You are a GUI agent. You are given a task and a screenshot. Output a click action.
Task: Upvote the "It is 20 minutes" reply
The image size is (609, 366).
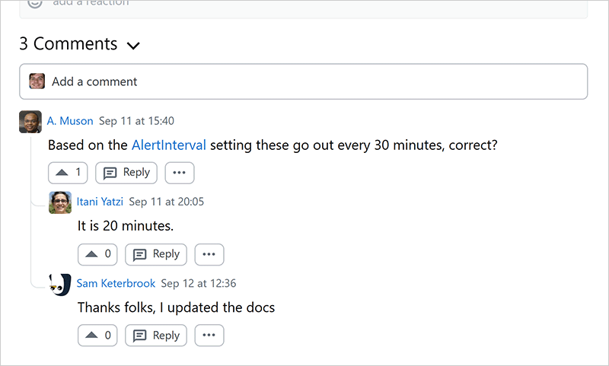97,254
